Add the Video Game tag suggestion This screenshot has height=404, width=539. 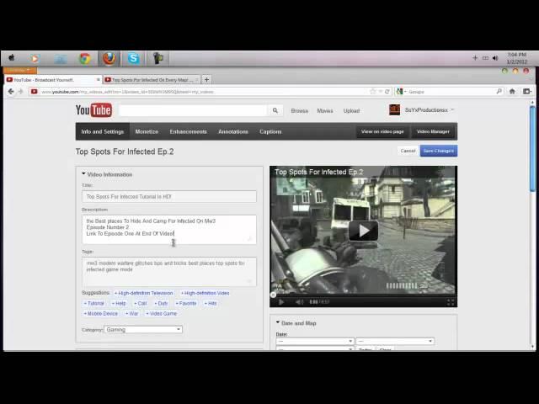point(161,314)
